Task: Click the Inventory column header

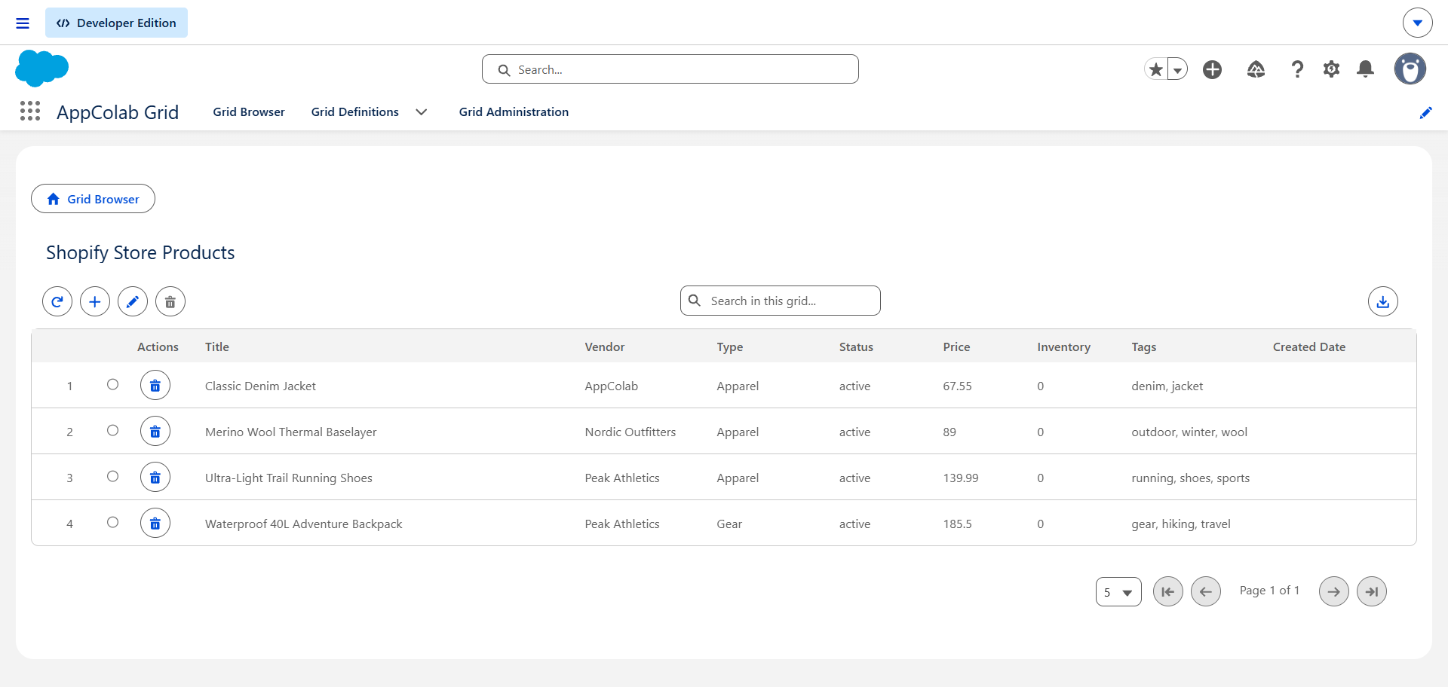Action: [x=1063, y=347]
